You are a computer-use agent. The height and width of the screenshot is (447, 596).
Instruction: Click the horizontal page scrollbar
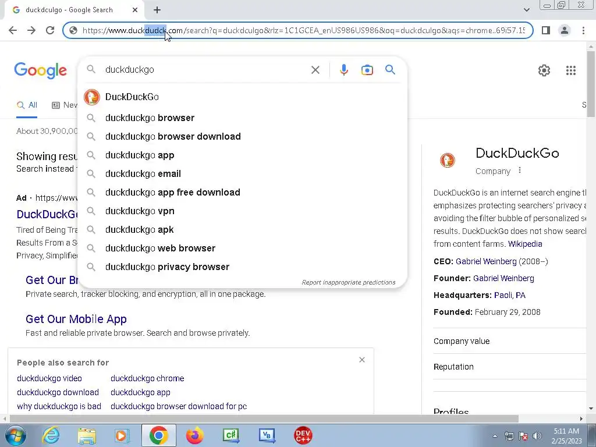coord(264,418)
